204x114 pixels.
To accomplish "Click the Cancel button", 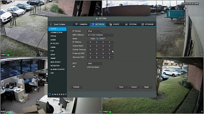I will (134, 87).
